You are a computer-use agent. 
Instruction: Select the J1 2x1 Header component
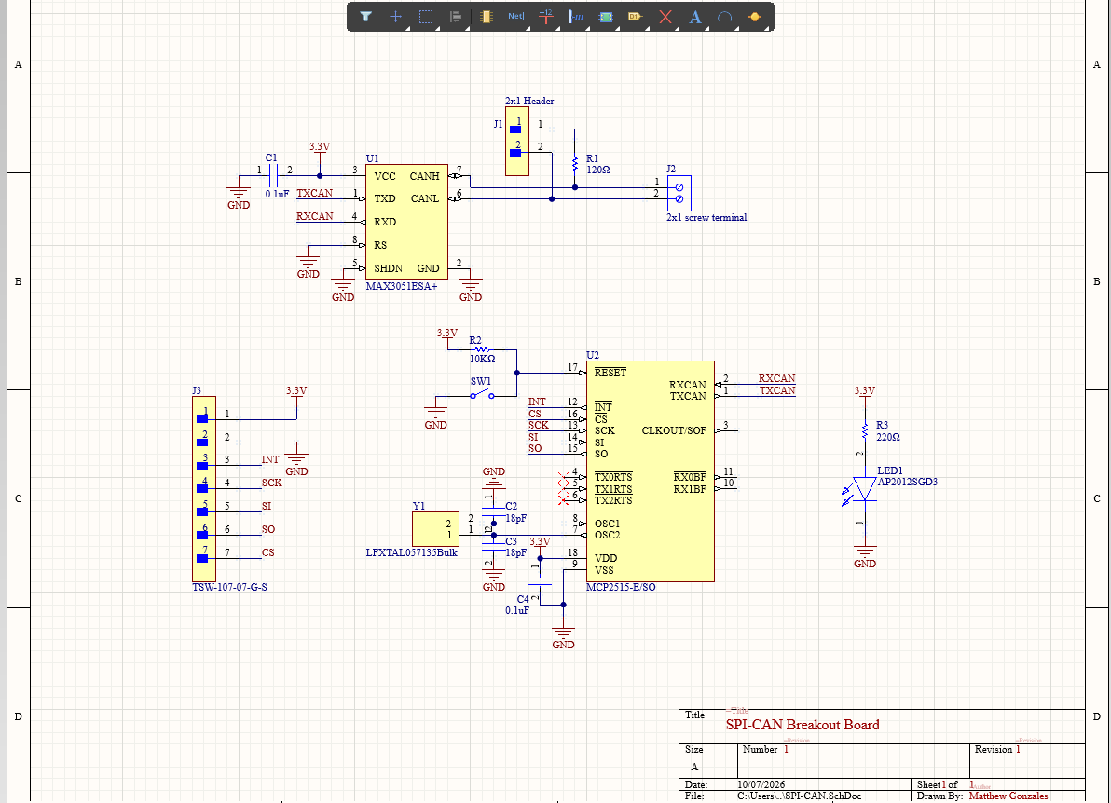pyautogui.click(x=516, y=141)
